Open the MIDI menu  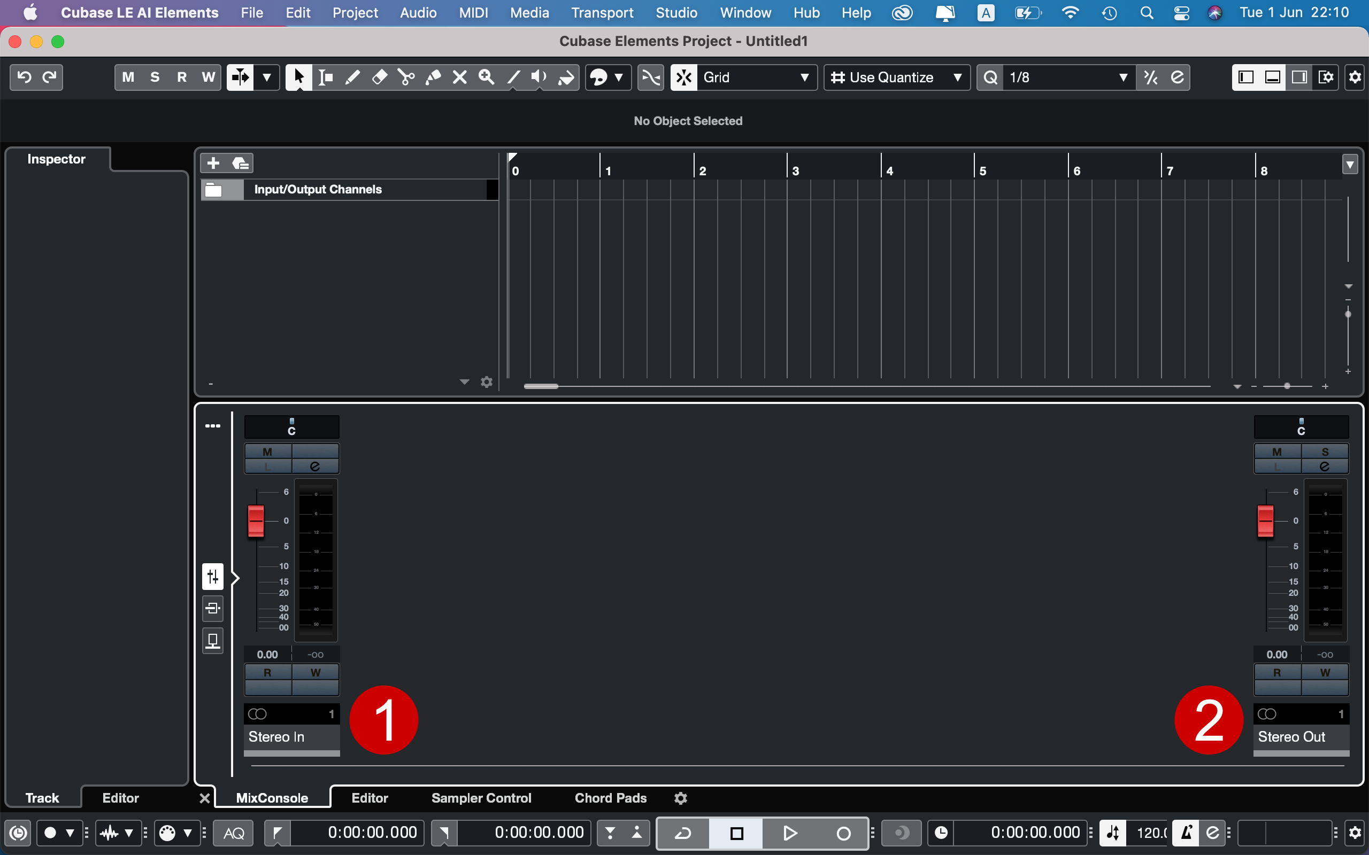click(x=473, y=12)
